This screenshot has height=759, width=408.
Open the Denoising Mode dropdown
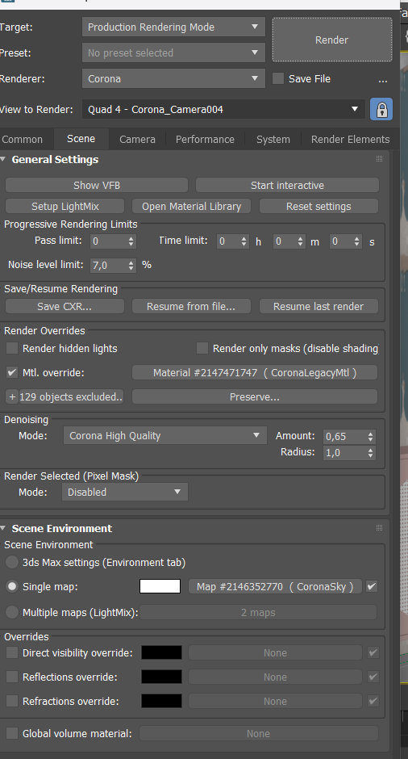[164, 435]
